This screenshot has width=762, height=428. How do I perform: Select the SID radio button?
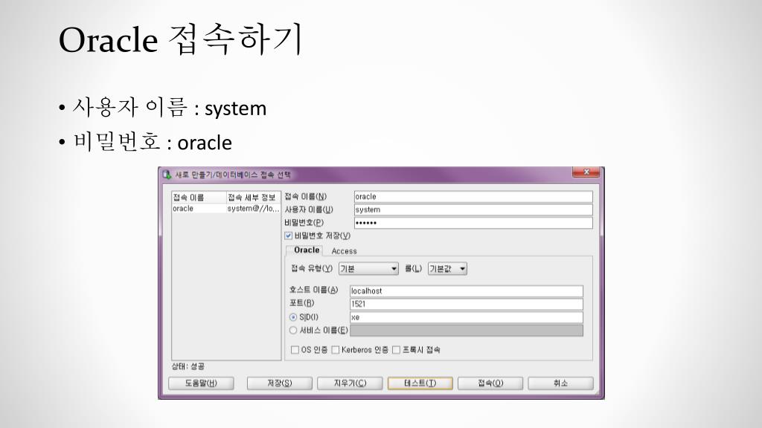point(293,317)
